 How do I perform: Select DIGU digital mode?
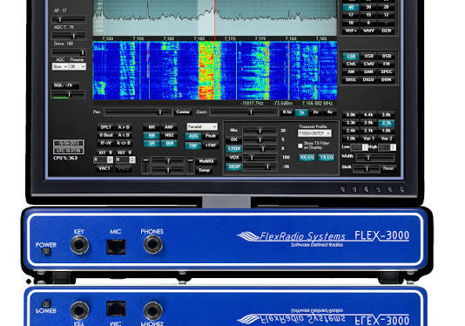(368, 79)
